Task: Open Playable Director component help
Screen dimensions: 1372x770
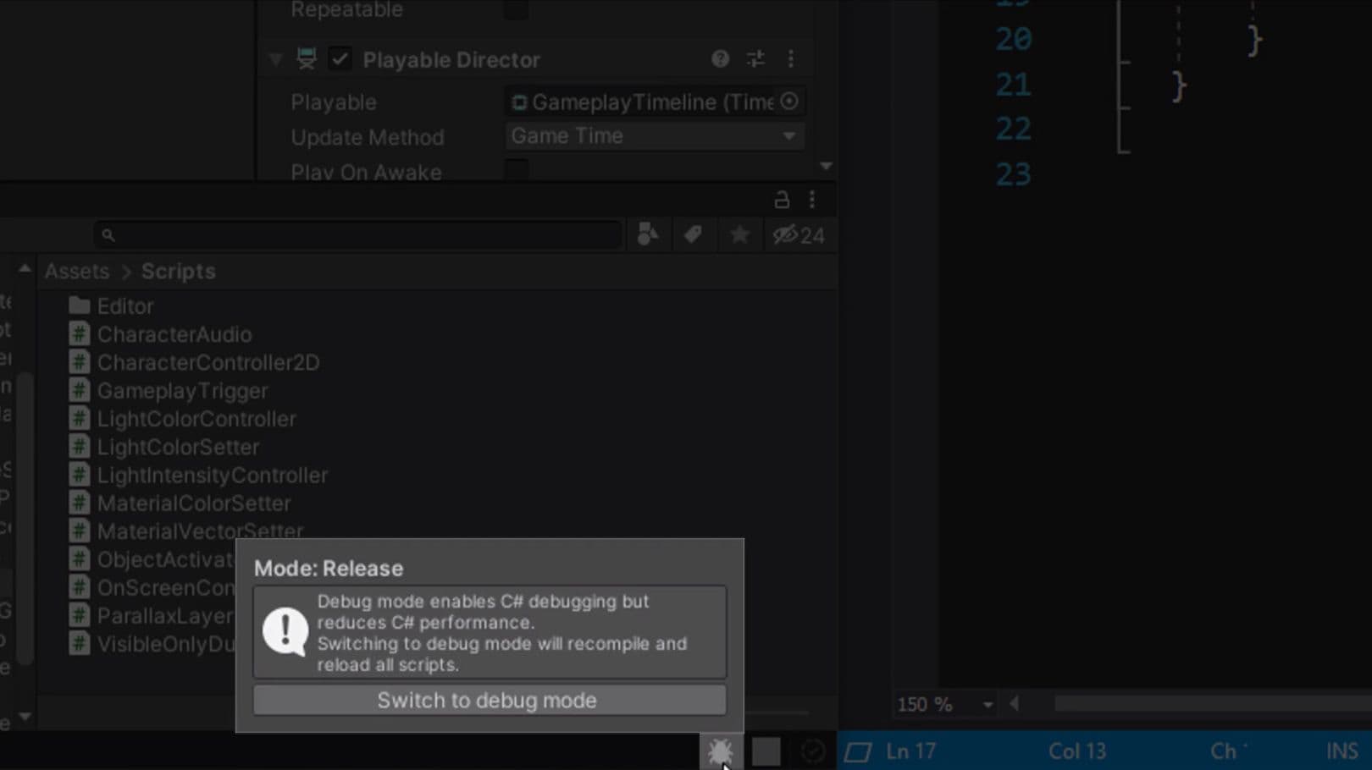Action: [719, 59]
